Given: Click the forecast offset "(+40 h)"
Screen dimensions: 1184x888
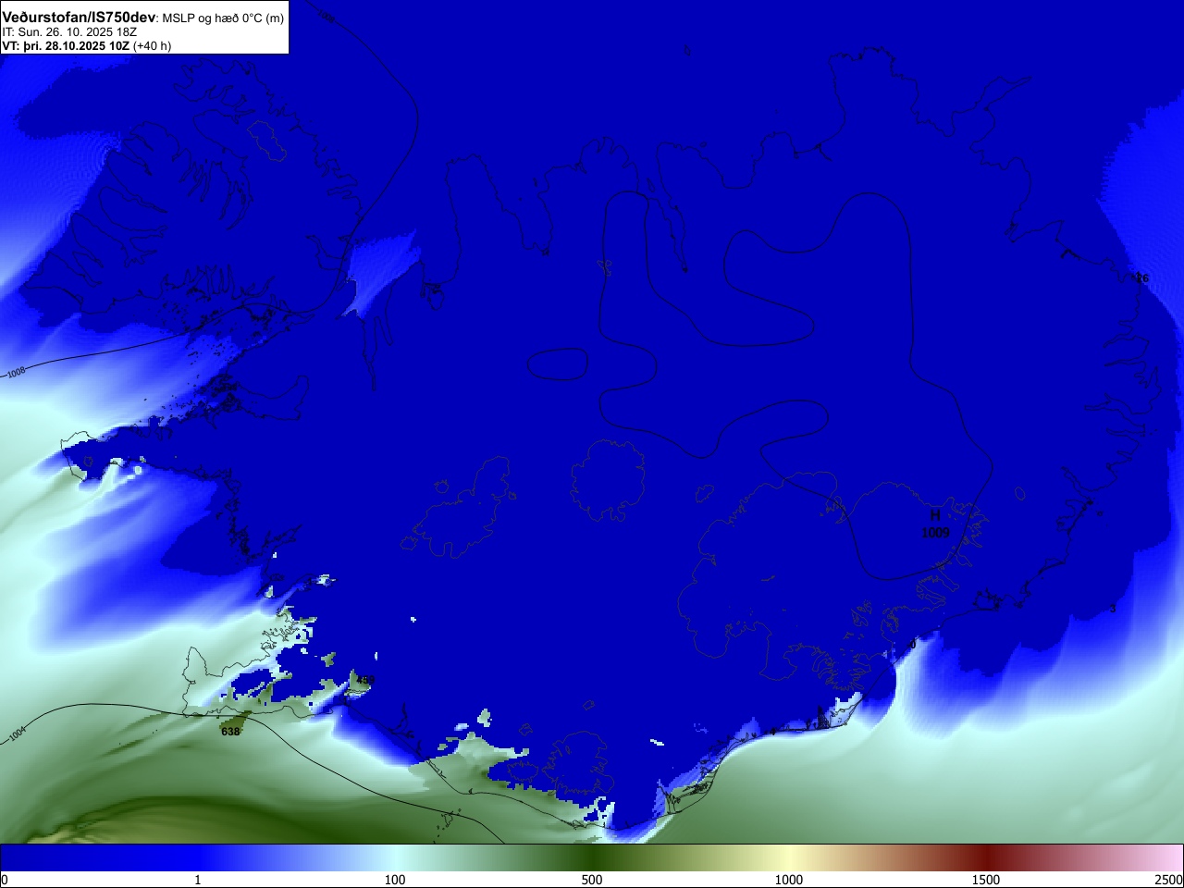Looking at the screenshot, I should (152, 45).
